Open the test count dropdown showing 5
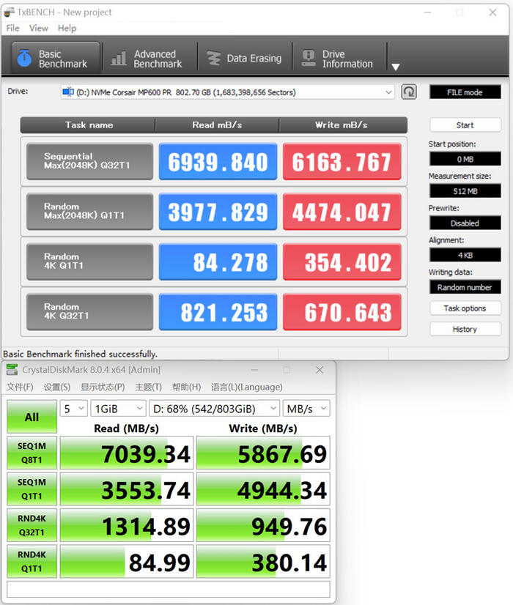Screen dimensions: 513x605 point(74,408)
